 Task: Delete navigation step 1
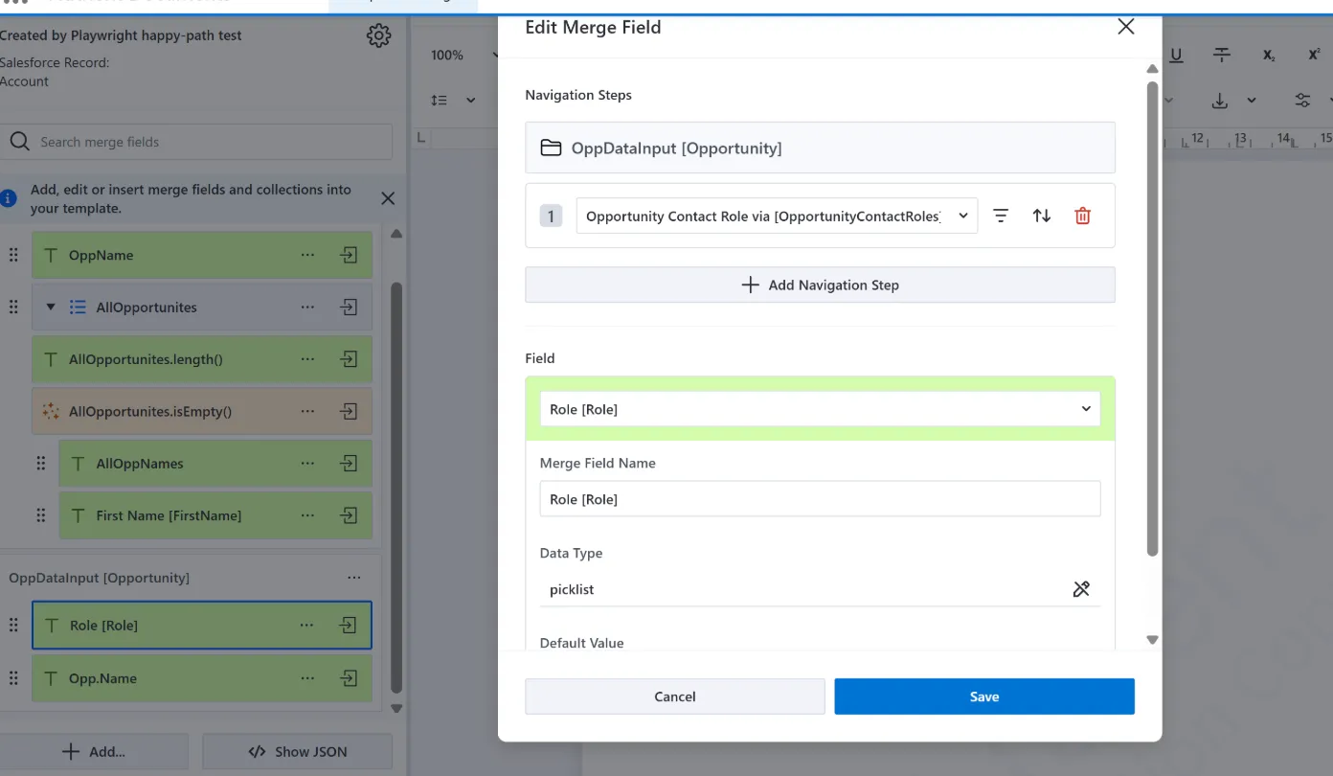click(1083, 217)
